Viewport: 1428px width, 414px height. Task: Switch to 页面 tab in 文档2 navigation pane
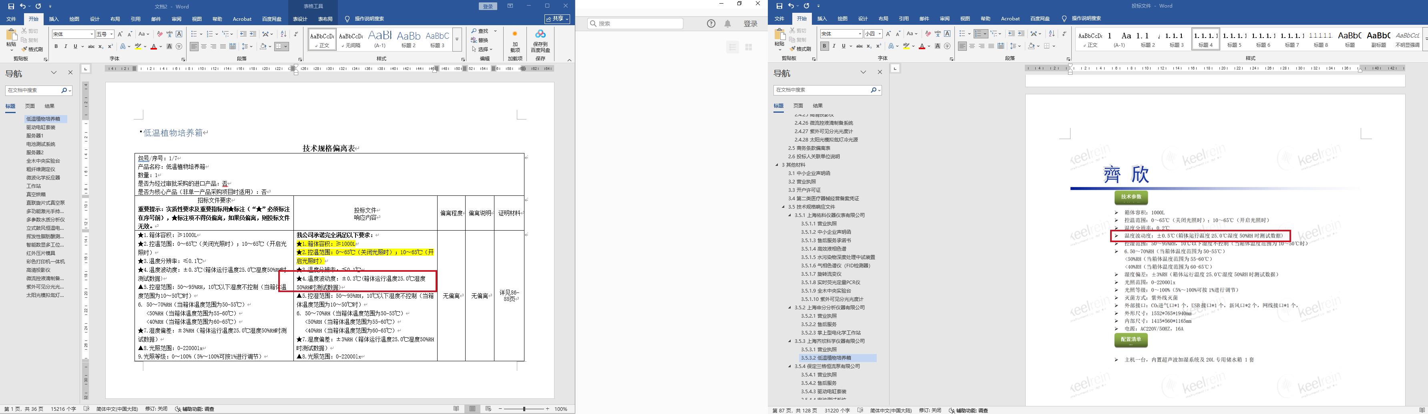(x=30, y=106)
